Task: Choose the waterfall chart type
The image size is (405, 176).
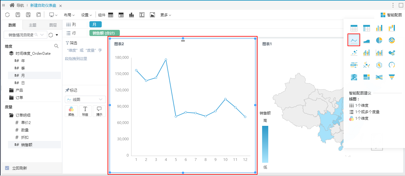Action: [x=392, y=28]
